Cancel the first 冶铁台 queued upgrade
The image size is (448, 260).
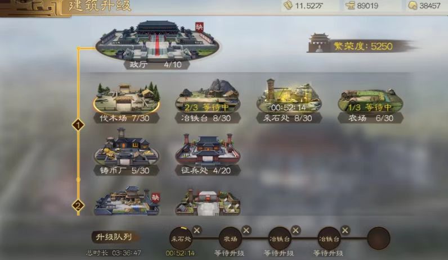[295, 230]
